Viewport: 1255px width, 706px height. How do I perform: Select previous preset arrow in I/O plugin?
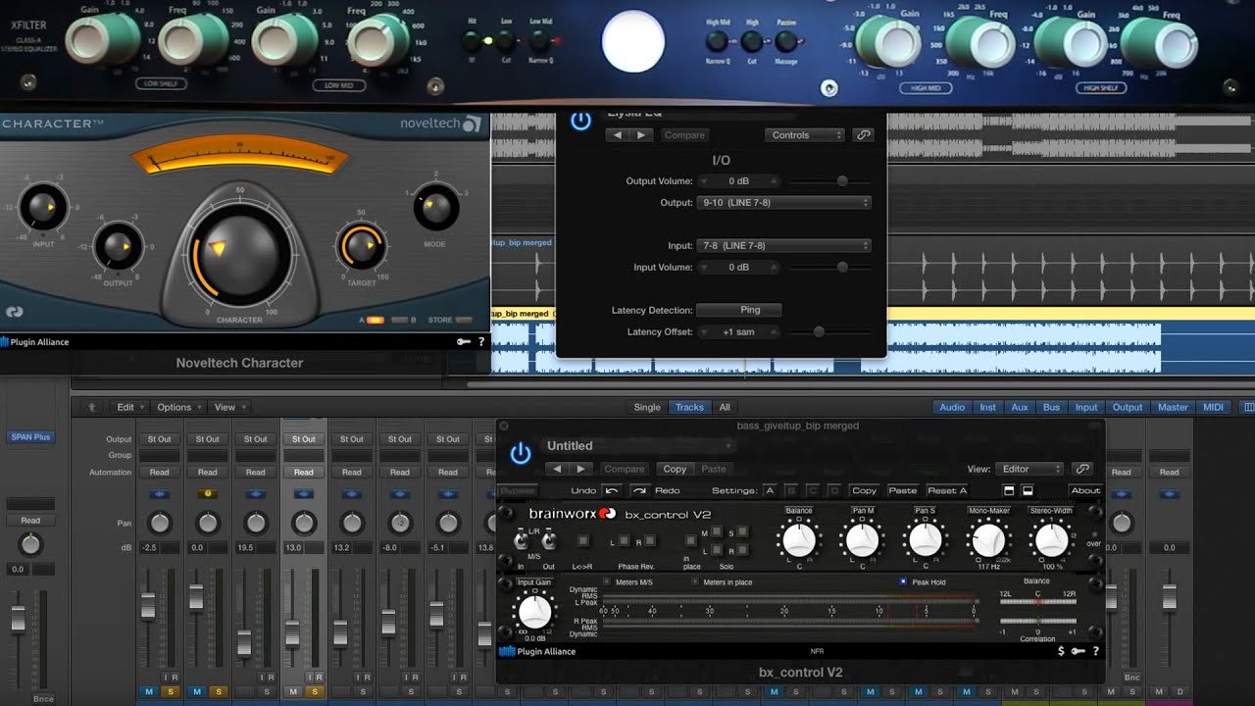point(618,135)
